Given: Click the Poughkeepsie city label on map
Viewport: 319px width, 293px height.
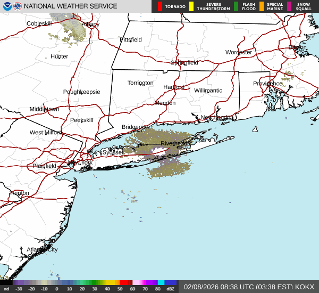Looking at the screenshot, I should (x=81, y=92).
